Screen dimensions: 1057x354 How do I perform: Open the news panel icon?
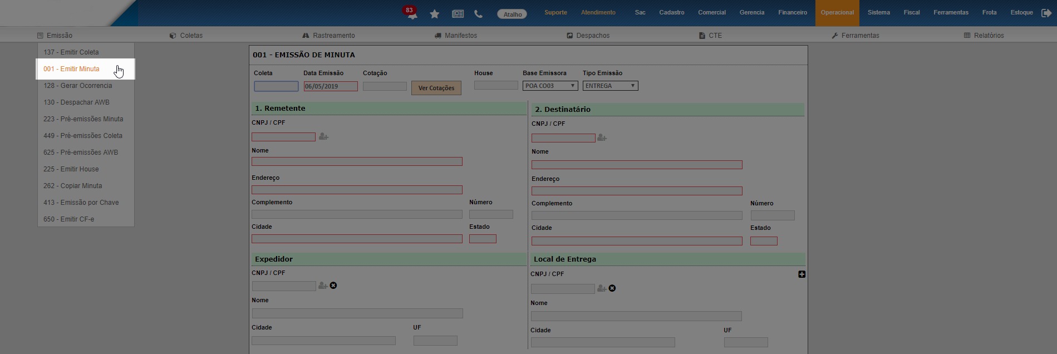(x=458, y=14)
